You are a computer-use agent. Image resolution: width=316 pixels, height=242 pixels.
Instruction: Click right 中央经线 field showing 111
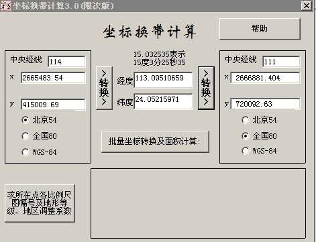(x=281, y=62)
